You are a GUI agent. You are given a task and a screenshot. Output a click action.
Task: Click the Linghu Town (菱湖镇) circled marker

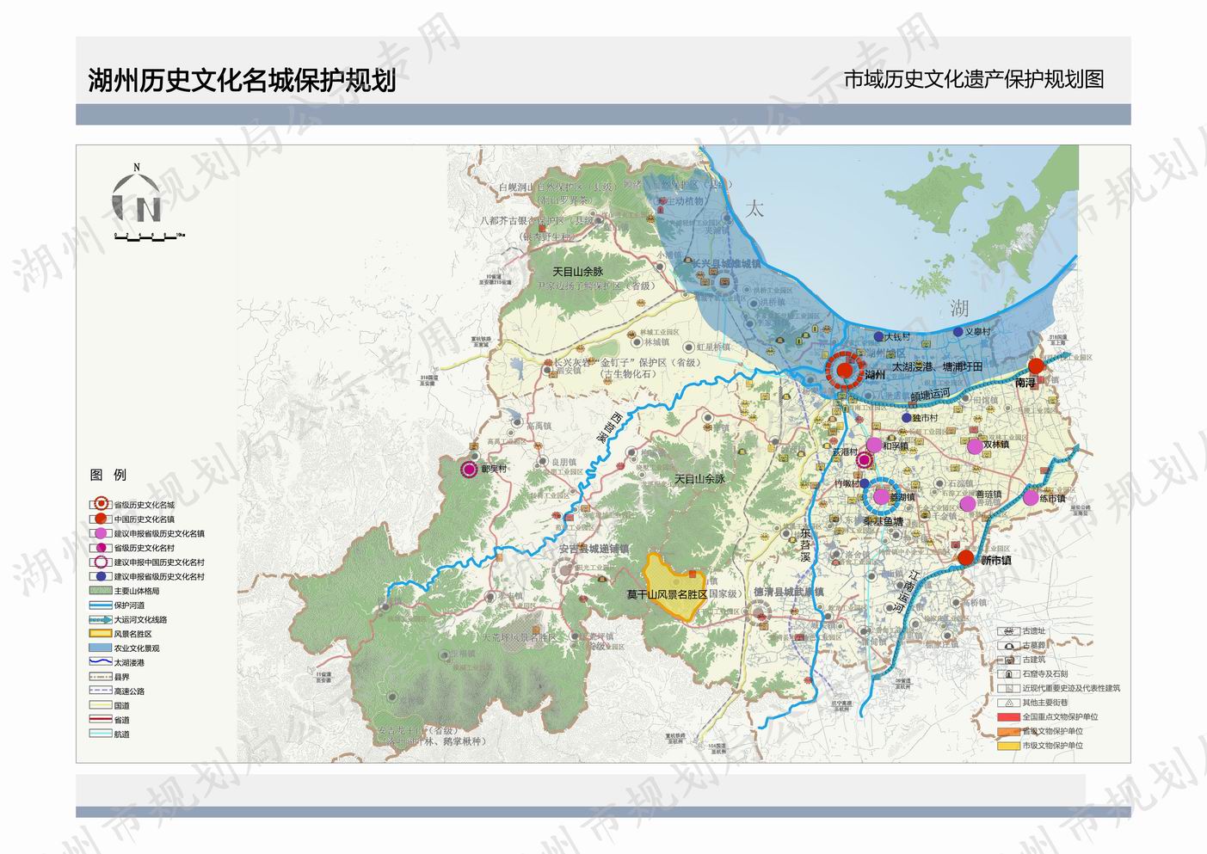881,495
